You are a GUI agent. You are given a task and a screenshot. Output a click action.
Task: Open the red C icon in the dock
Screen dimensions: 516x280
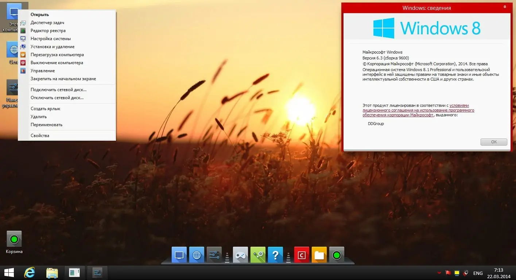[302, 255]
